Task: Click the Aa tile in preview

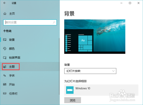Action: (83, 40)
